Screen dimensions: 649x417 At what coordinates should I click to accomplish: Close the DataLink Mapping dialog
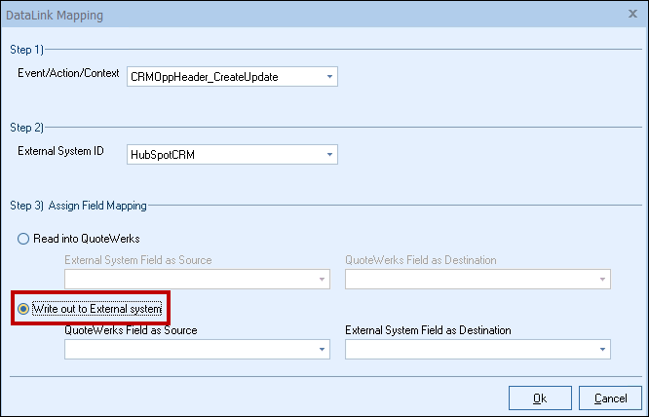click(633, 16)
